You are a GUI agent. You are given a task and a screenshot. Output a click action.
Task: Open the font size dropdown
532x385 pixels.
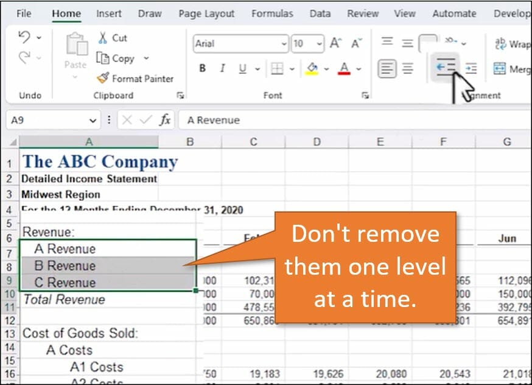click(x=320, y=44)
